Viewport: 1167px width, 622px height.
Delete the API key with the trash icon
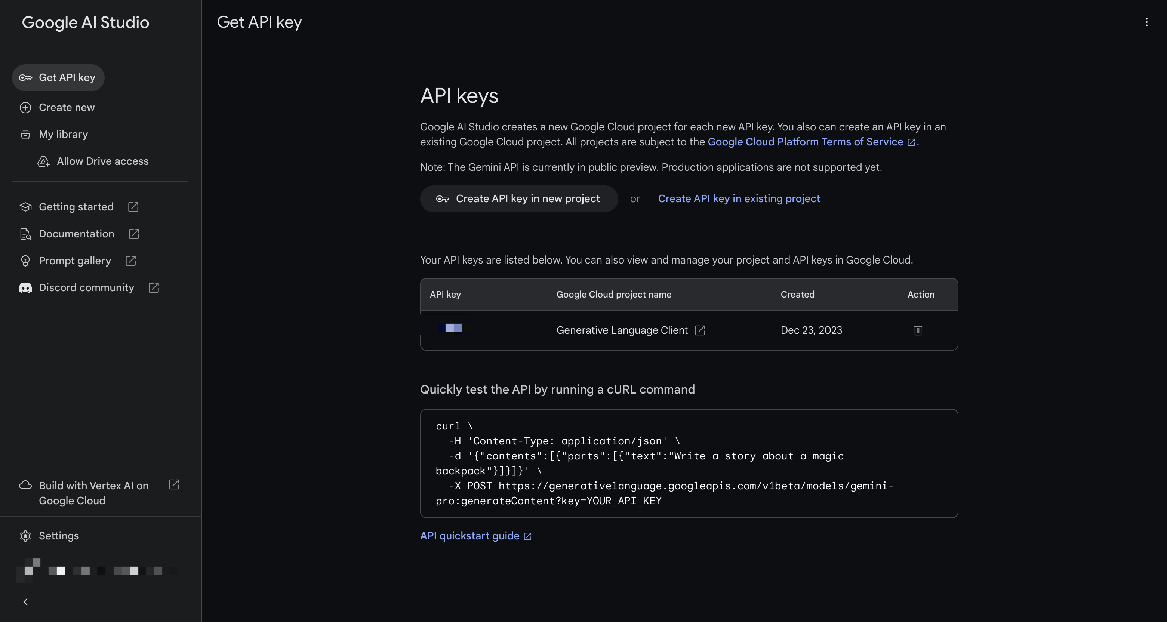(x=918, y=330)
